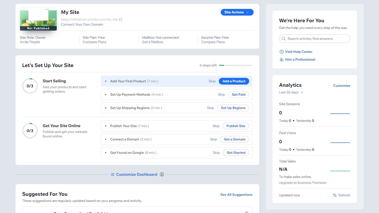Viewport: 379px width, 213px height.
Task: Select the Publish Your Site row text
Action: pyautogui.click(x=130, y=126)
